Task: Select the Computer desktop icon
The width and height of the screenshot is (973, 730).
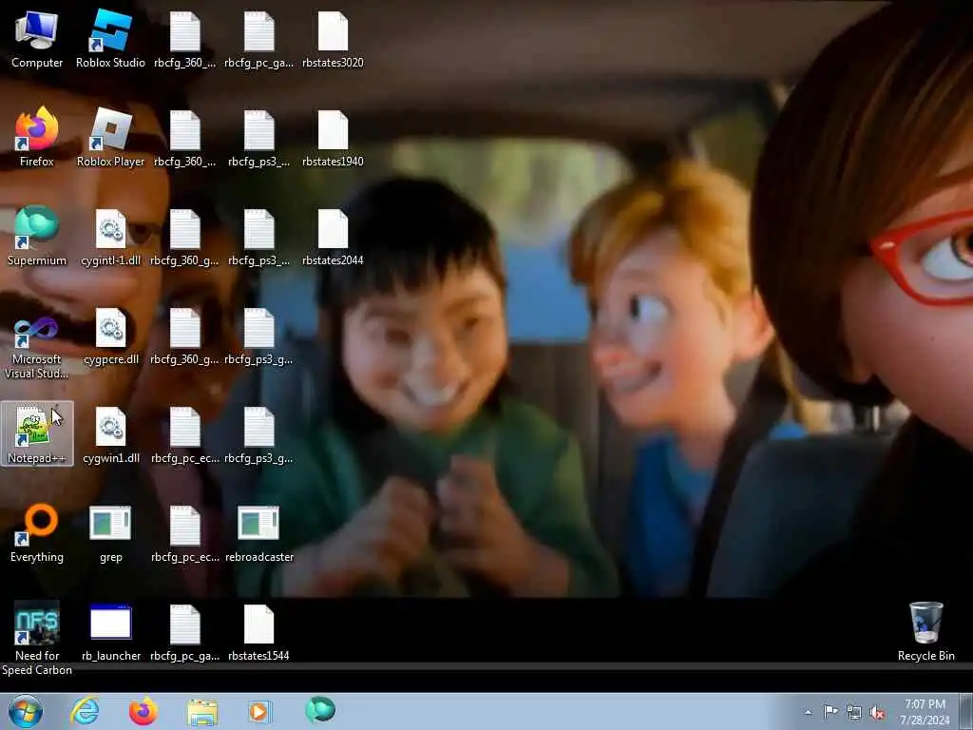Action: point(37,40)
